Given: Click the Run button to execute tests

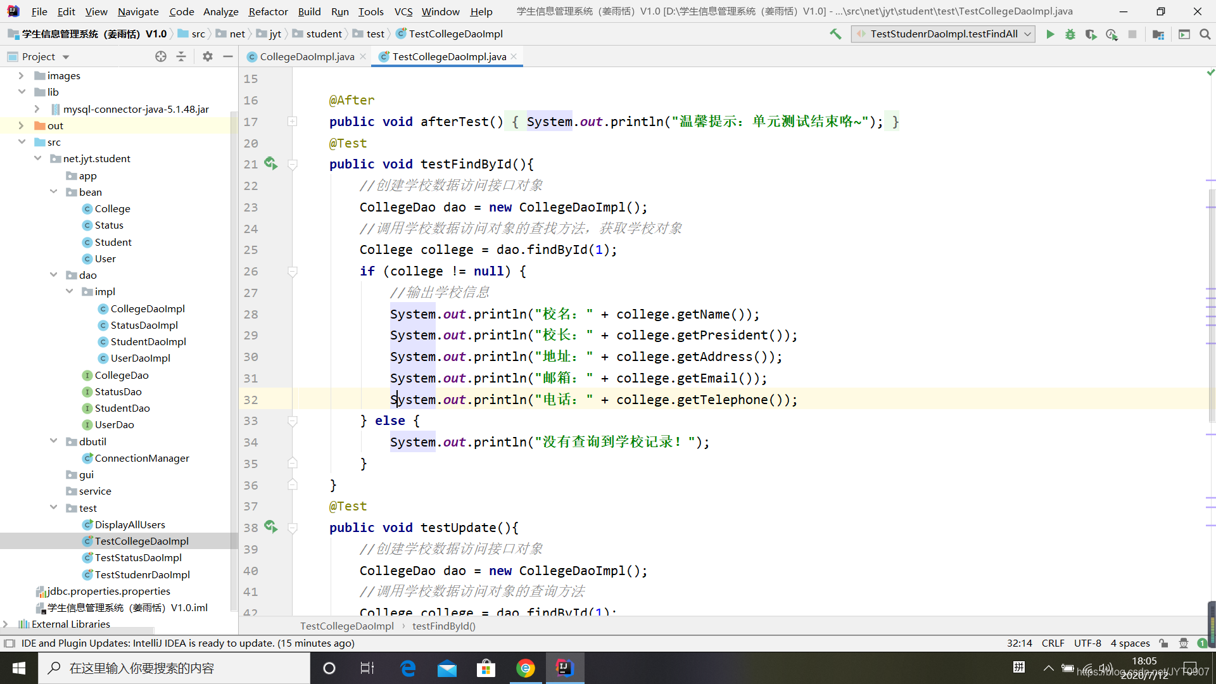Looking at the screenshot, I should (1051, 34).
